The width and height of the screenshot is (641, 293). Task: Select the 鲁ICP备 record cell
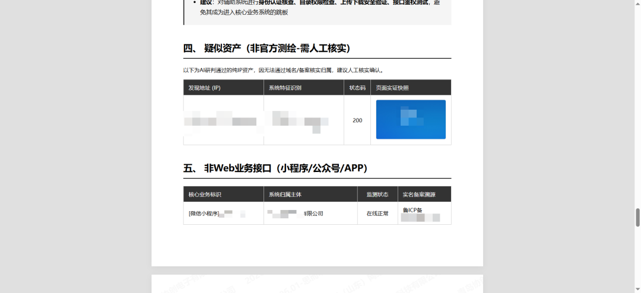(x=424, y=214)
